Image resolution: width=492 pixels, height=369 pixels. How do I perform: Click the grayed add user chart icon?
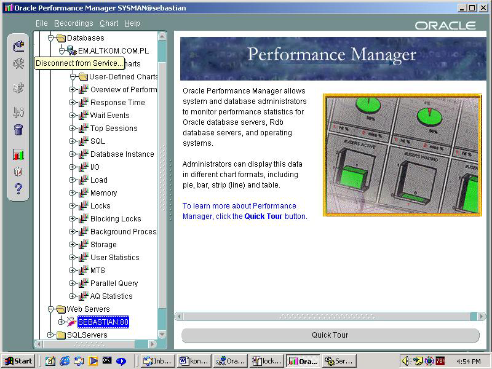(x=18, y=112)
